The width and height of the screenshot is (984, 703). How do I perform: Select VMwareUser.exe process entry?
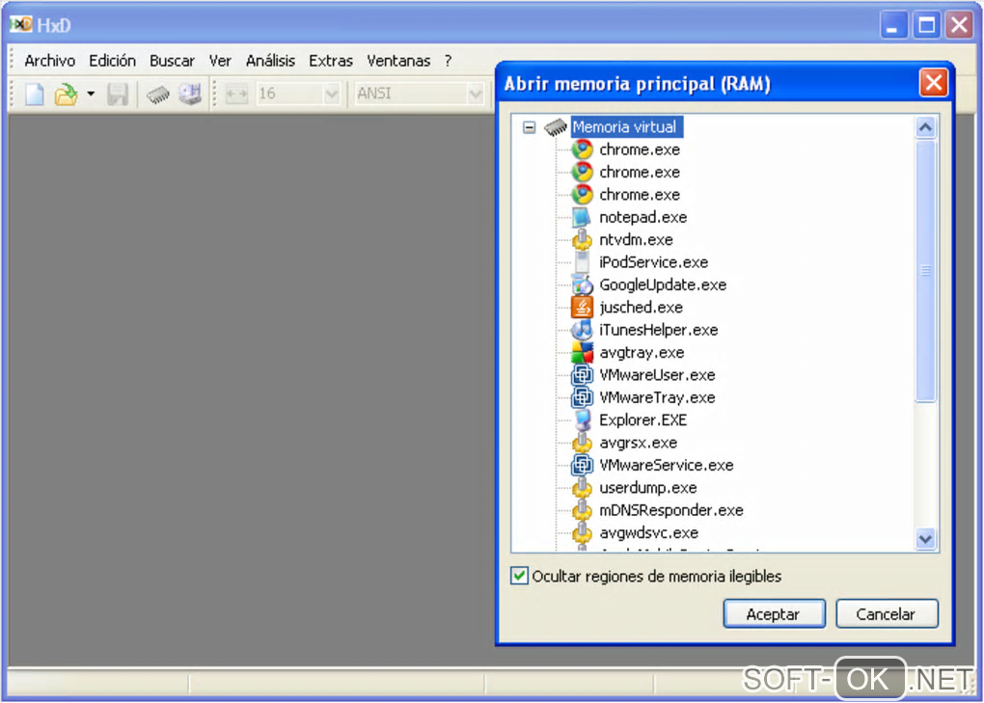pos(657,375)
